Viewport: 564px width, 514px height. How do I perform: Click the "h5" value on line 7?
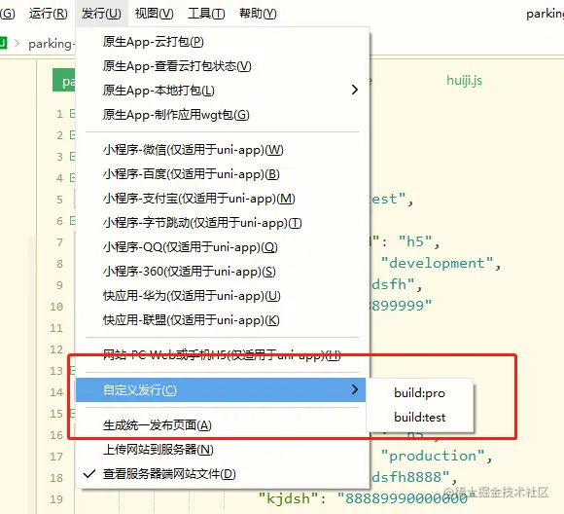[414, 241]
